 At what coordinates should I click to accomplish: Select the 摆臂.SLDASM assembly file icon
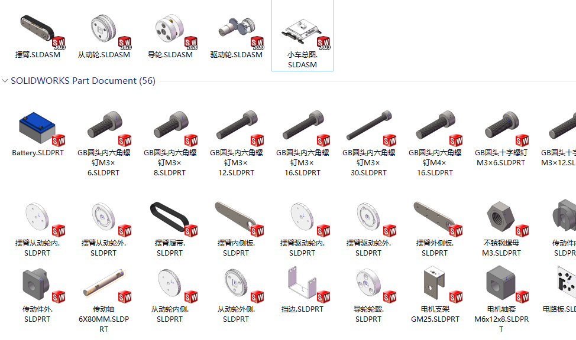(x=38, y=31)
